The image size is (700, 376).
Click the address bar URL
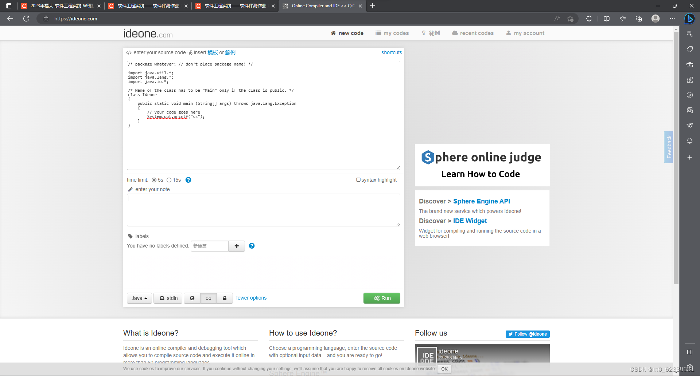coord(76,19)
